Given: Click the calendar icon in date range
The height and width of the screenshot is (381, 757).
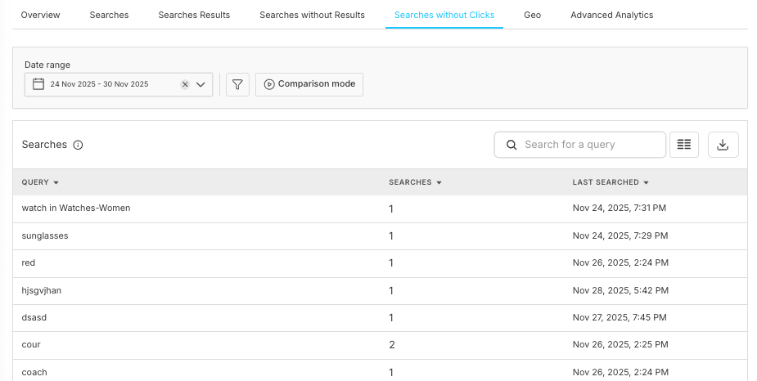Looking at the screenshot, I should (x=38, y=84).
